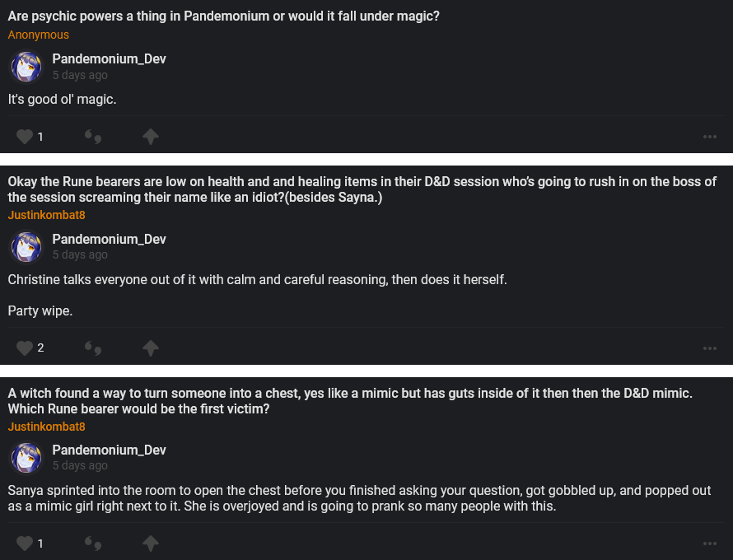Viewport: 733px width, 560px height.
Task: Open Pandemonium_Dev name on mimic chest answer
Action: pyautogui.click(x=109, y=450)
